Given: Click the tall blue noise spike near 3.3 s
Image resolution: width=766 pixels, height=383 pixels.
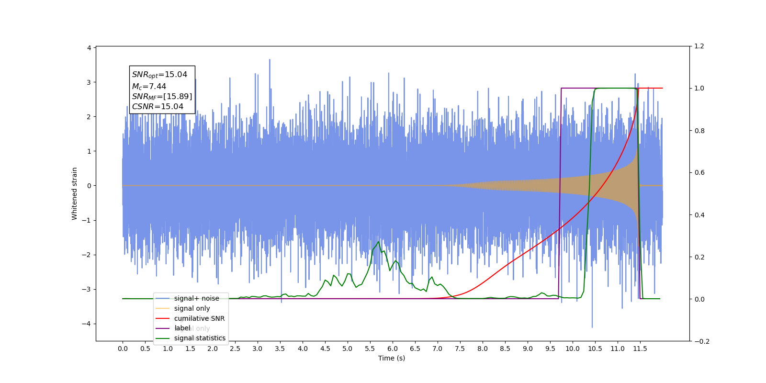Looking at the screenshot, I should coord(270,60).
